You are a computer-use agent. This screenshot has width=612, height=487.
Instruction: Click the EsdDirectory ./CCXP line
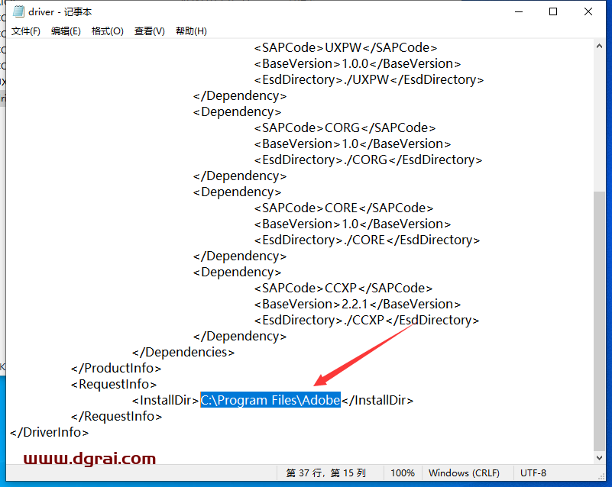click(x=367, y=320)
